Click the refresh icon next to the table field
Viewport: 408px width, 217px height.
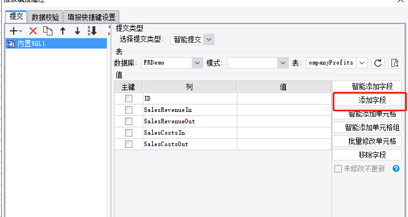[x=378, y=63]
